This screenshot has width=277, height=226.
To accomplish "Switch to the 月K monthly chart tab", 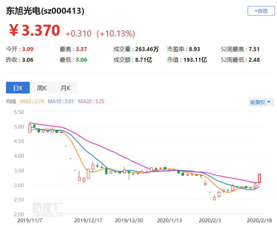I will pyautogui.click(x=65, y=88).
